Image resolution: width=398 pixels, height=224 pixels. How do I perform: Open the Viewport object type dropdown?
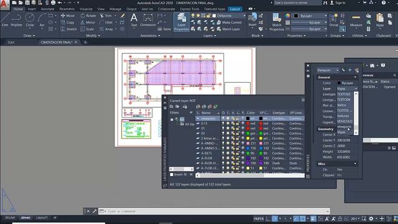pyautogui.click(x=328, y=70)
